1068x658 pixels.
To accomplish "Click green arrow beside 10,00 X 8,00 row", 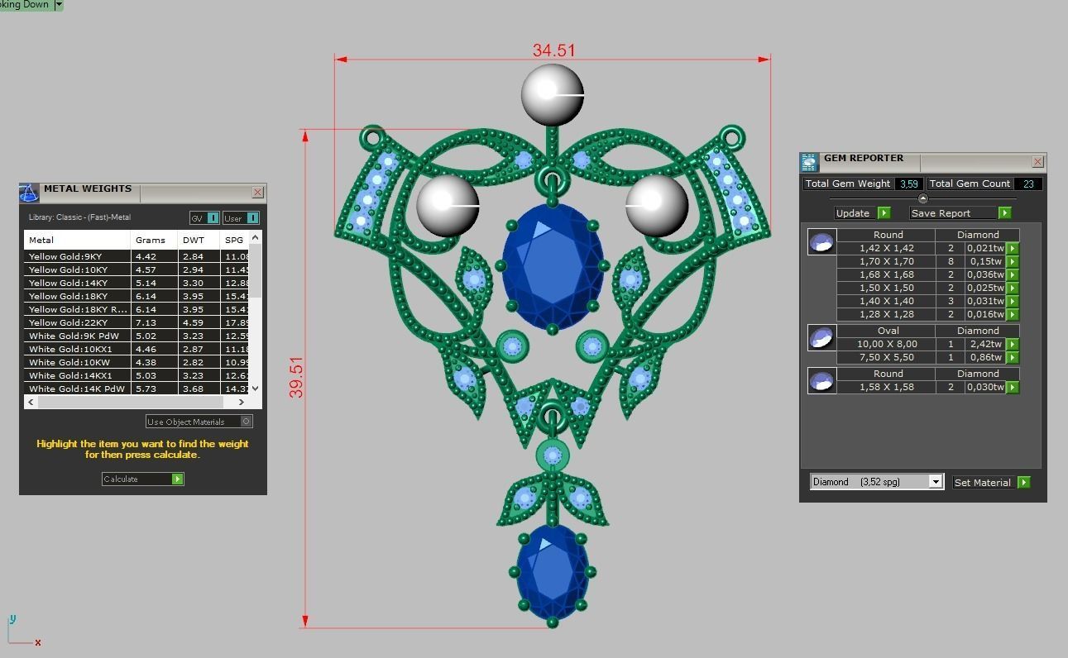I will click(1013, 344).
